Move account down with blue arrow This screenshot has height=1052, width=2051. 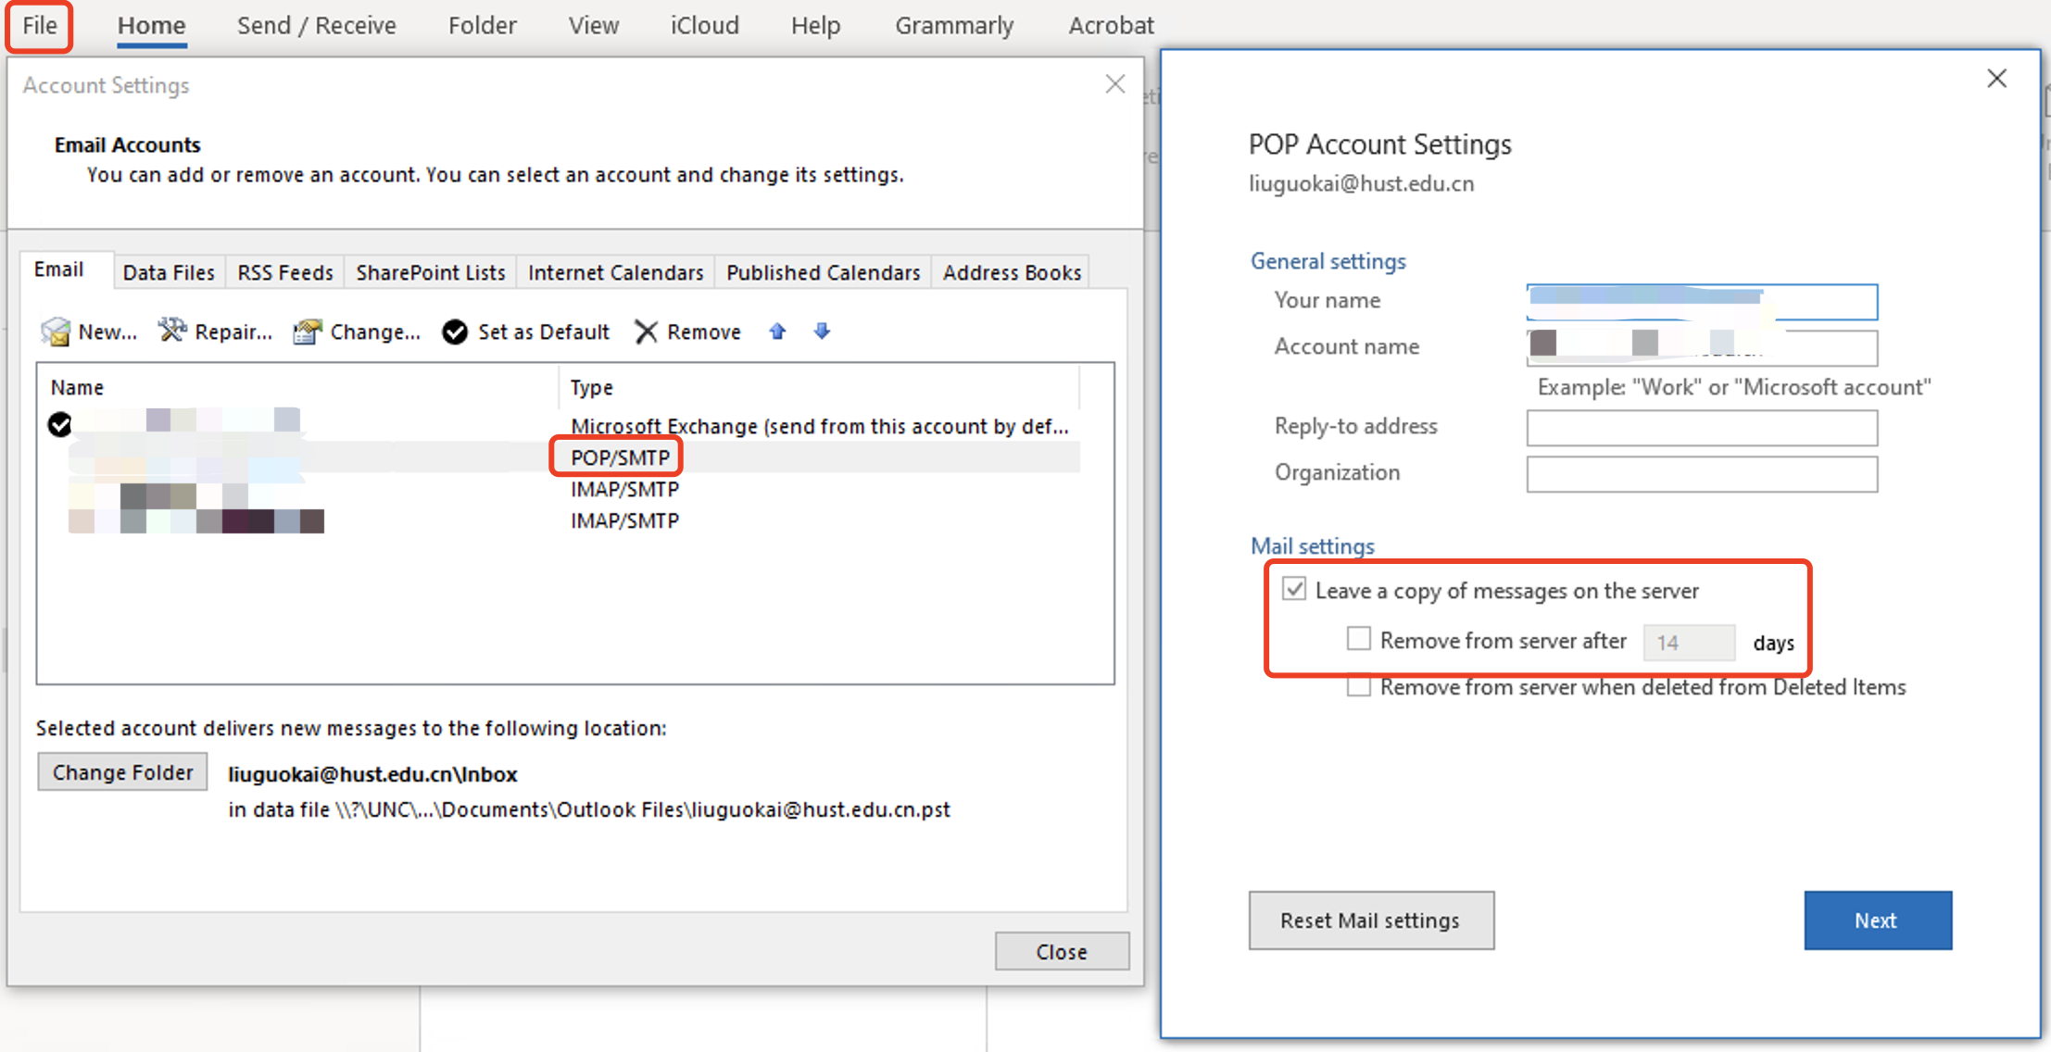pyautogui.click(x=822, y=331)
